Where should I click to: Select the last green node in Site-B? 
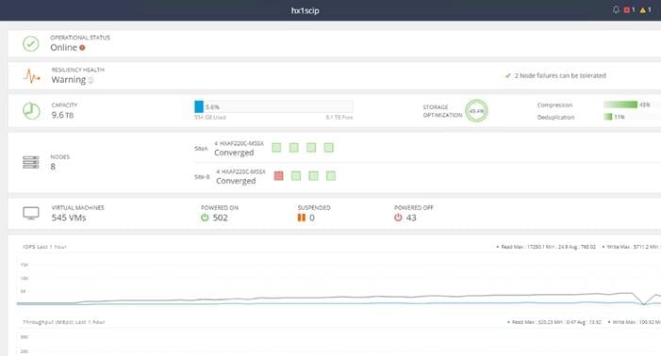pos(331,176)
